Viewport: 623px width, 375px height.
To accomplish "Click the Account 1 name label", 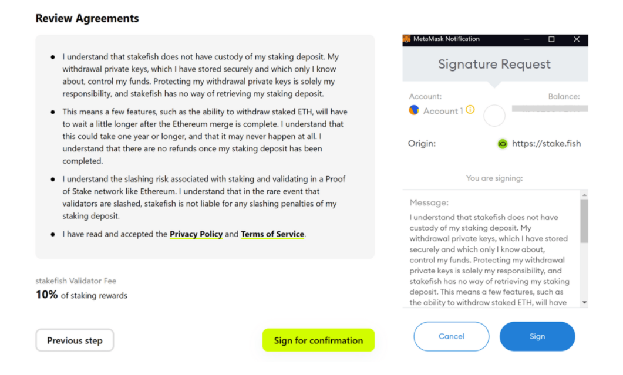I will [443, 111].
